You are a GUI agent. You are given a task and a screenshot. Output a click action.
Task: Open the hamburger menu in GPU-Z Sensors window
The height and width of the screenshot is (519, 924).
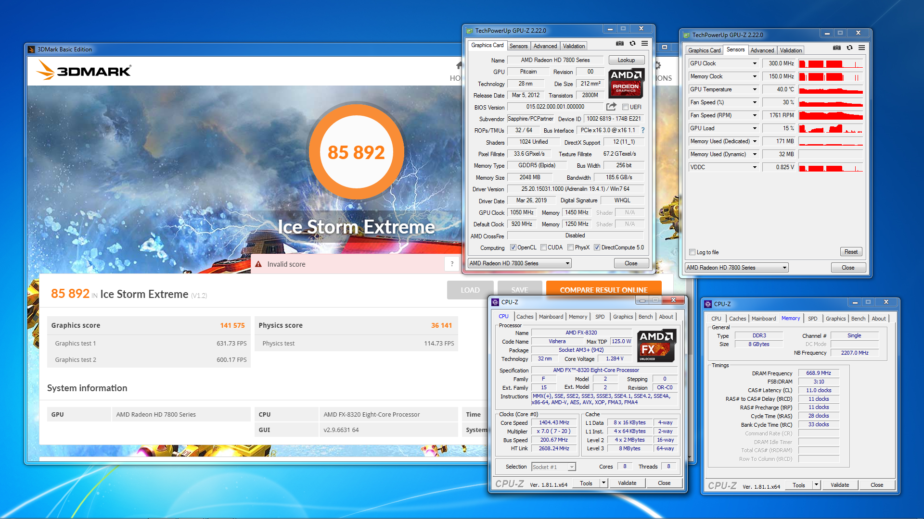click(x=861, y=48)
